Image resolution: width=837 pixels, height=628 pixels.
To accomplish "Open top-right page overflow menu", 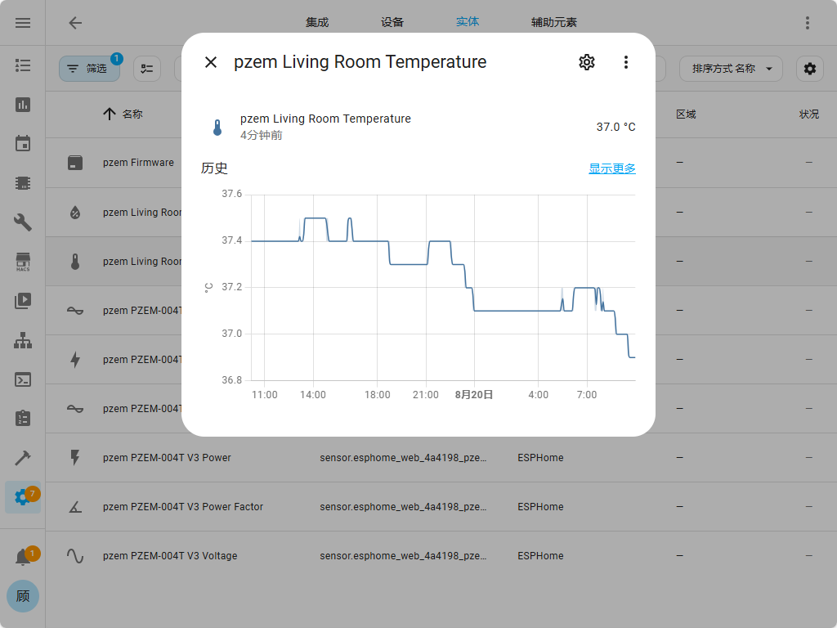I will 808,23.
